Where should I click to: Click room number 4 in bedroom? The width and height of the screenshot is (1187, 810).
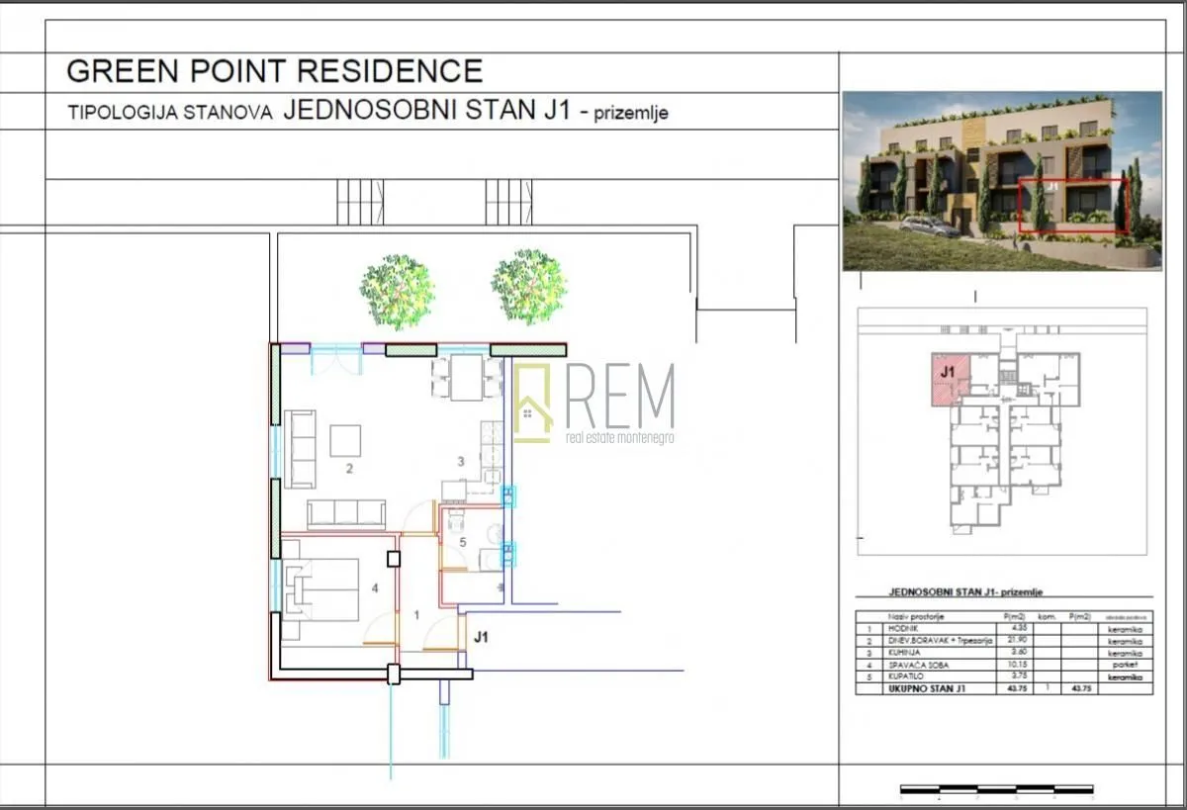[375, 588]
